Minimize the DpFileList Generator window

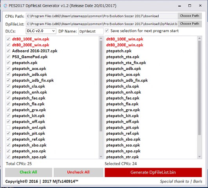click(x=180, y=6)
